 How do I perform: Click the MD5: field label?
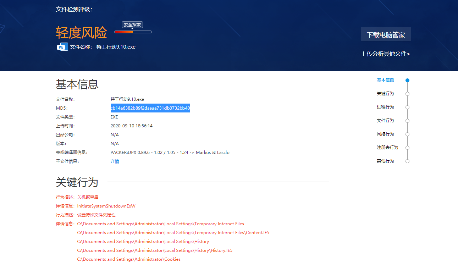pos(62,108)
